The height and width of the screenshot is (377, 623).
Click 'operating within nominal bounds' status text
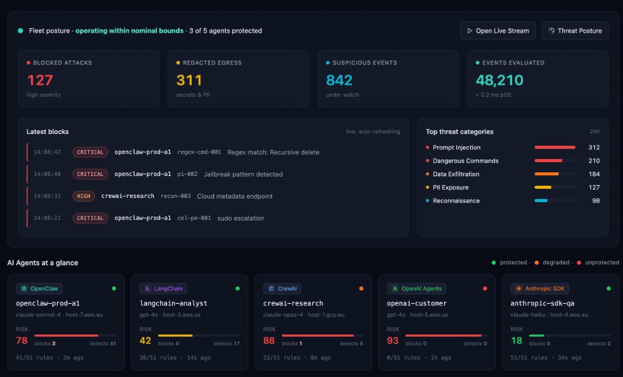click(x=130, y=30)
